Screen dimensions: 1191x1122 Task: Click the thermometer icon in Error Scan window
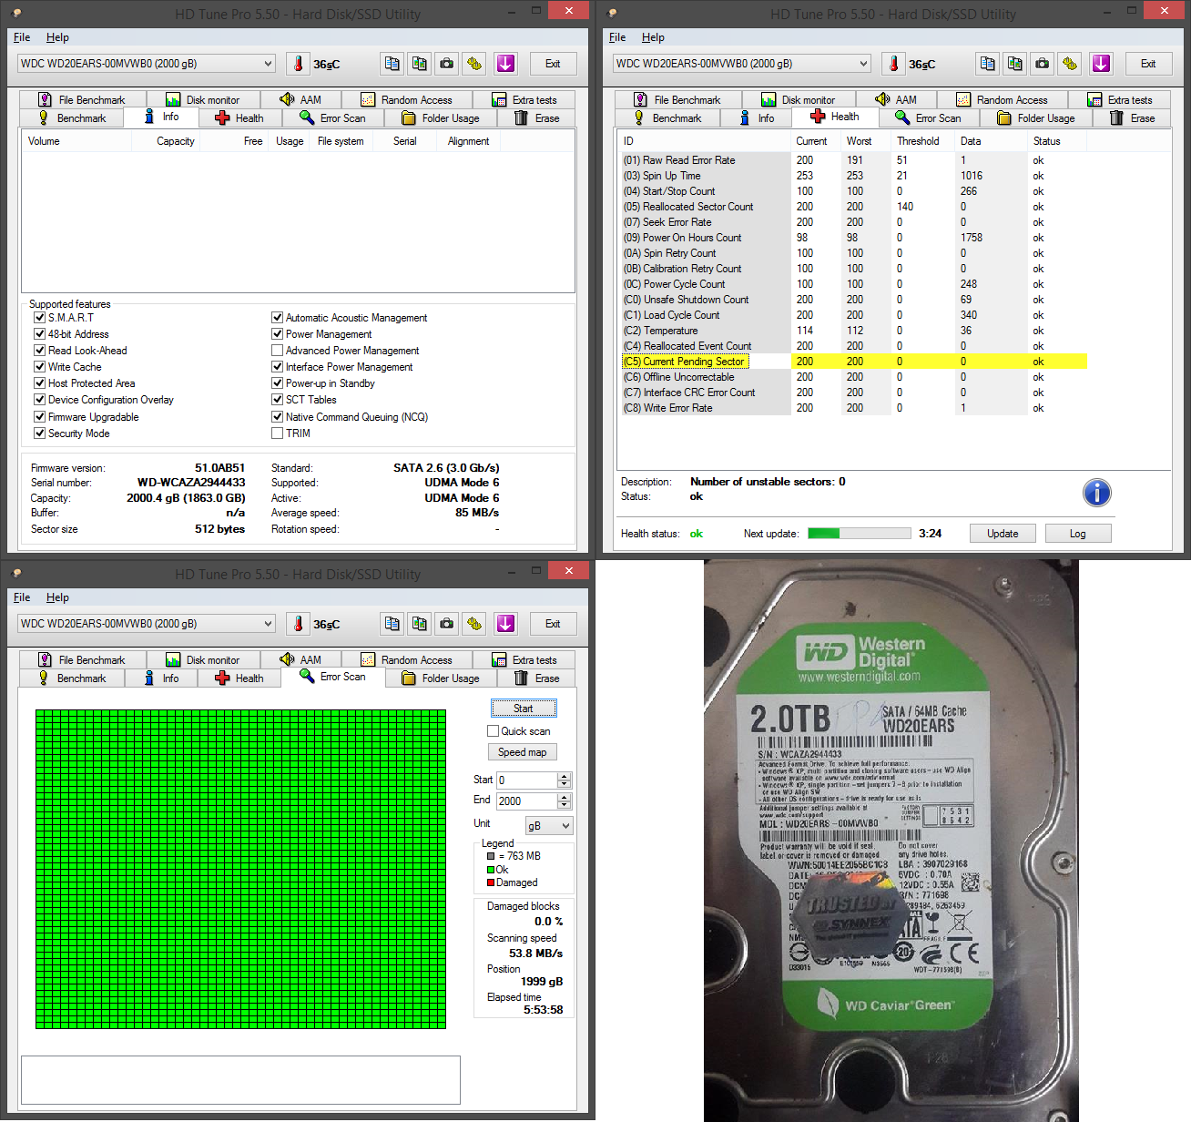pos(299,624)
